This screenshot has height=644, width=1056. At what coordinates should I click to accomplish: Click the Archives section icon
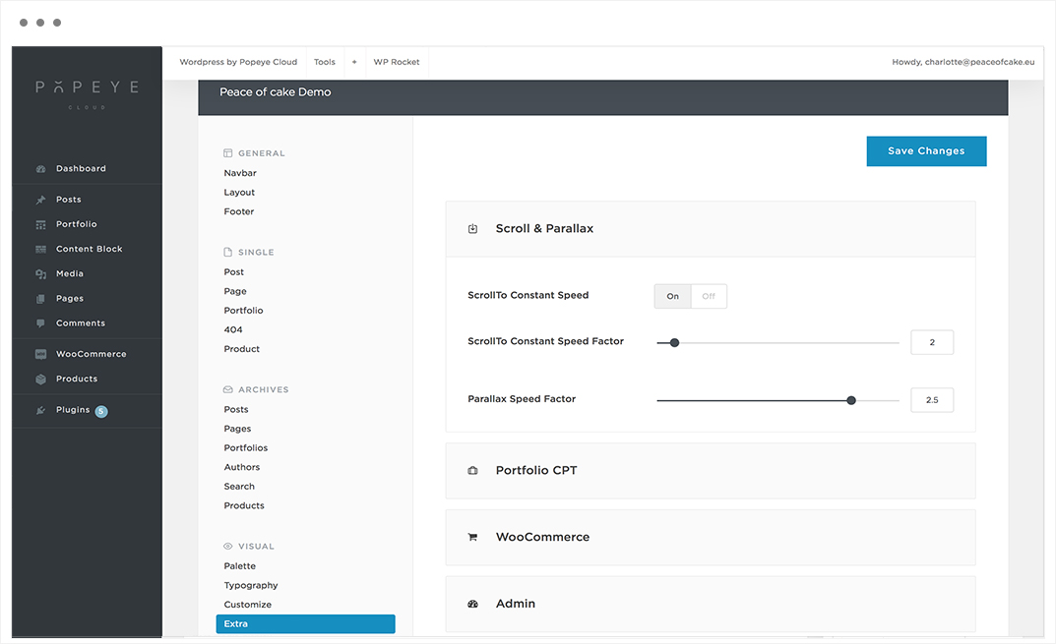coord(227,389)
